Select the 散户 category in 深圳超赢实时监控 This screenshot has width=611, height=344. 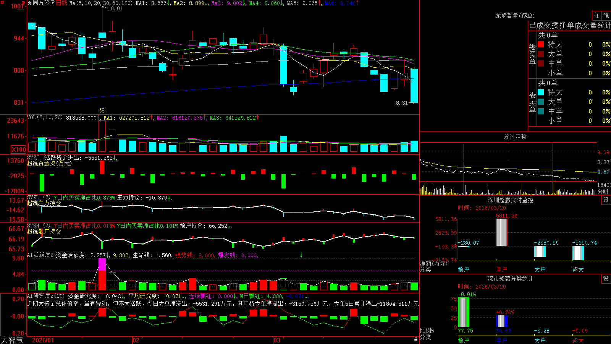coord(464,269)
